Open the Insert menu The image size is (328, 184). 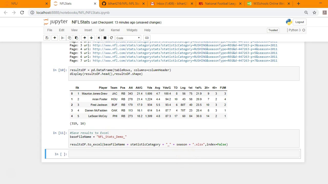(88, 30)
